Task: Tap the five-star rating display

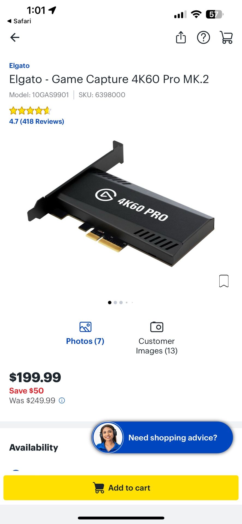Action: pyautogui.click(x=30, y=111)
